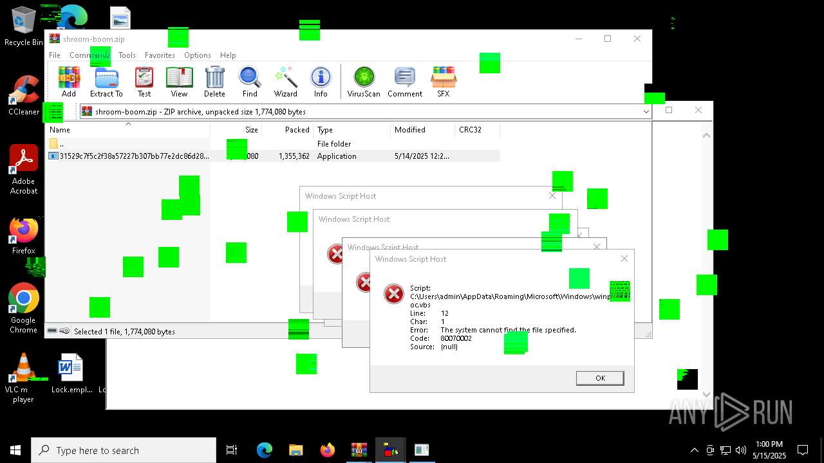Click the Add toolbar icon in WinRAR
This screenshot has width=824, height=463.
click(69, 82)
